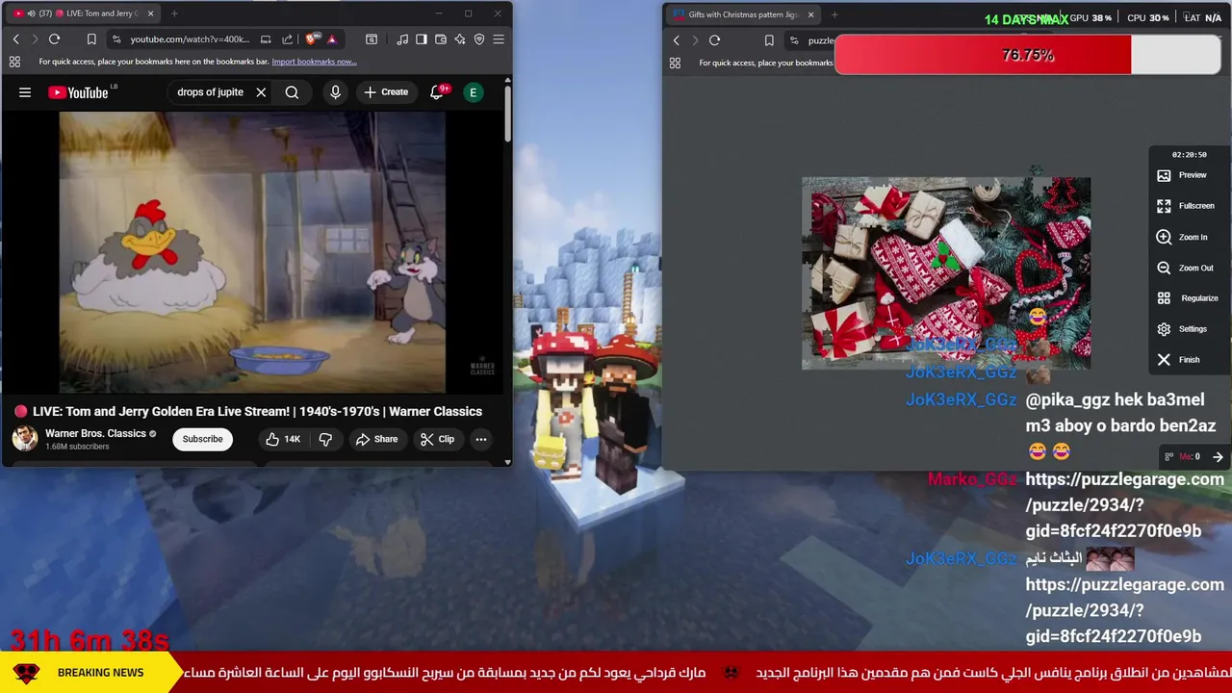The image size is (1232, 693).
Task: Click the youtube.com address bar
Action: pyautogui.click(x=190, y=39)
